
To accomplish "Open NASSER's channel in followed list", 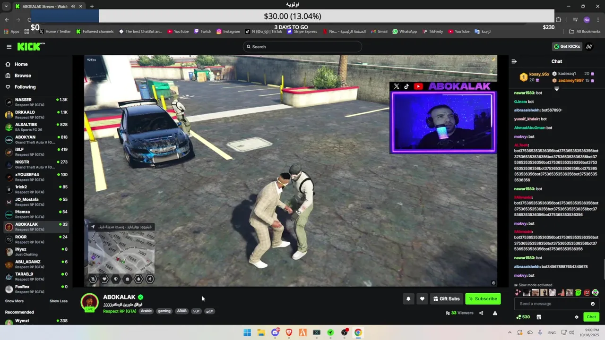I will (36, 102).
